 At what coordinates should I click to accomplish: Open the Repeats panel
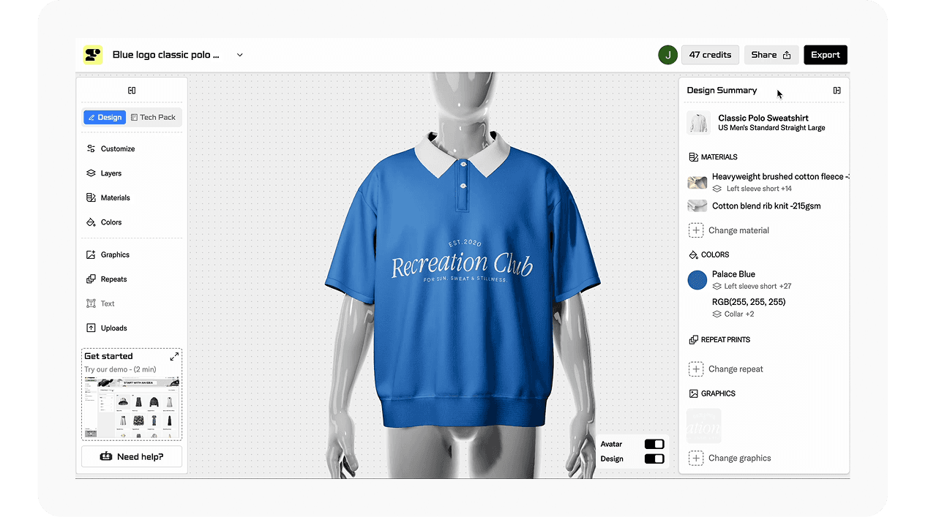(113, 279)
